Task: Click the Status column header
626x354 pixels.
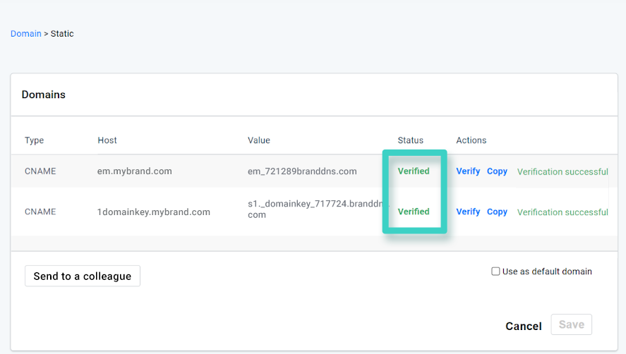Action: click(x=410, y=140)
